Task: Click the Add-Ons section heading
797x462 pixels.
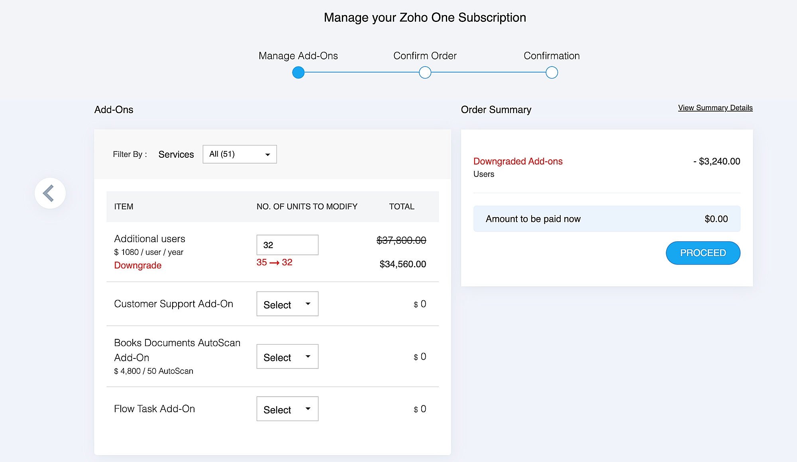Action: coord(114,110)
